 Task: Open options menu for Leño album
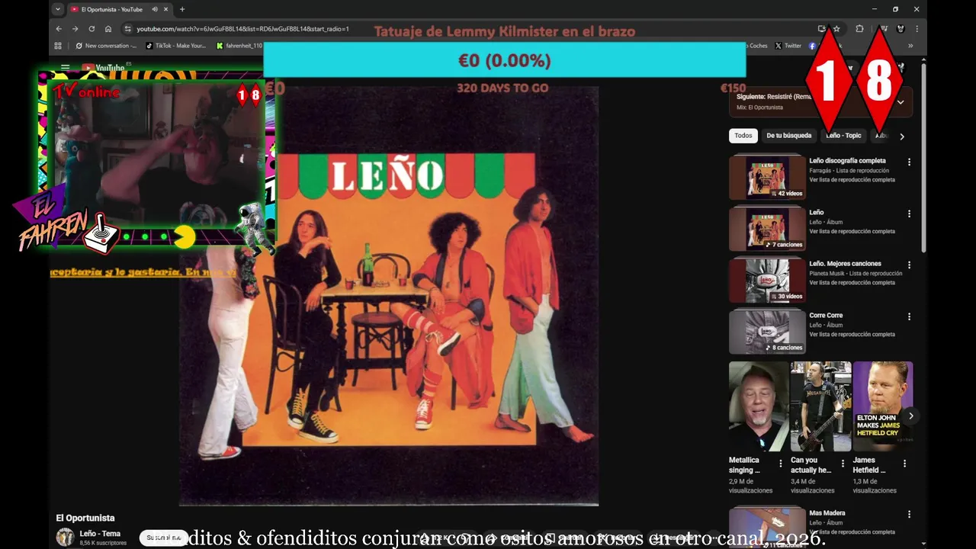point(909,213)
